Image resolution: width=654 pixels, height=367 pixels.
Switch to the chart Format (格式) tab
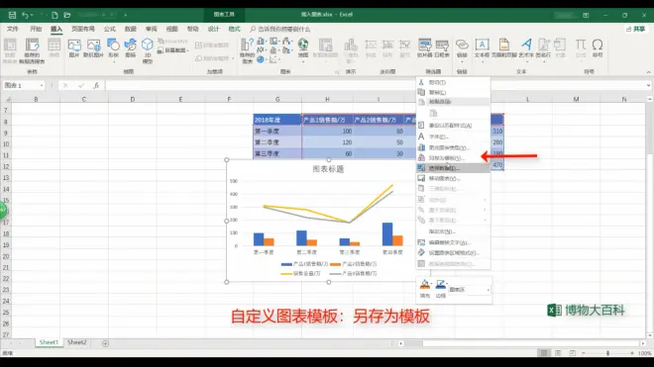coord(235,29)
